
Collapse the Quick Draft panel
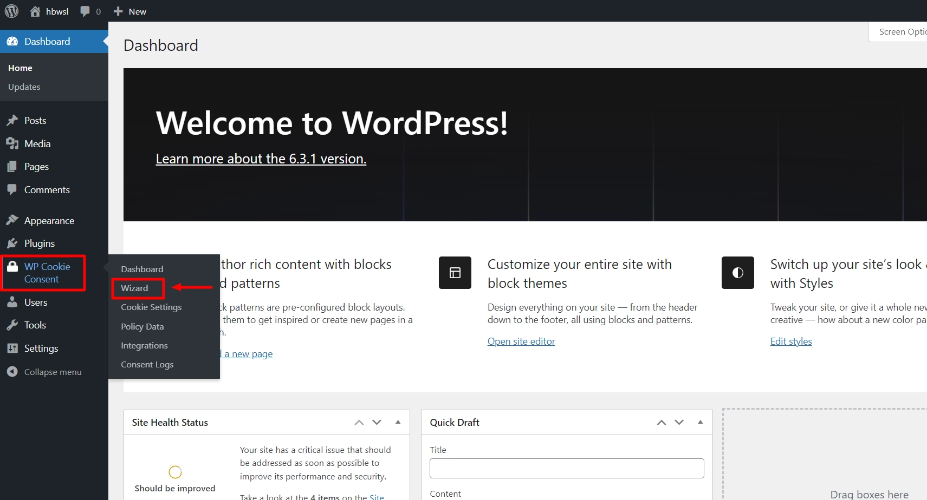click(701, 422)
